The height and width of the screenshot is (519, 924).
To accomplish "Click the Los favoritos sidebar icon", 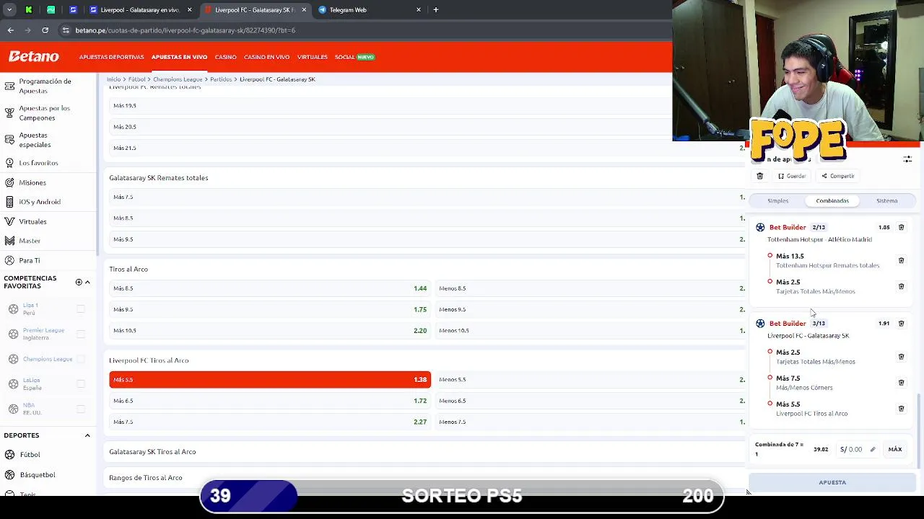I will pos(9,163).
